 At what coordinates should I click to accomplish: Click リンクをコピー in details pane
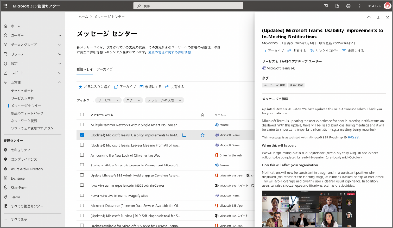324,51
